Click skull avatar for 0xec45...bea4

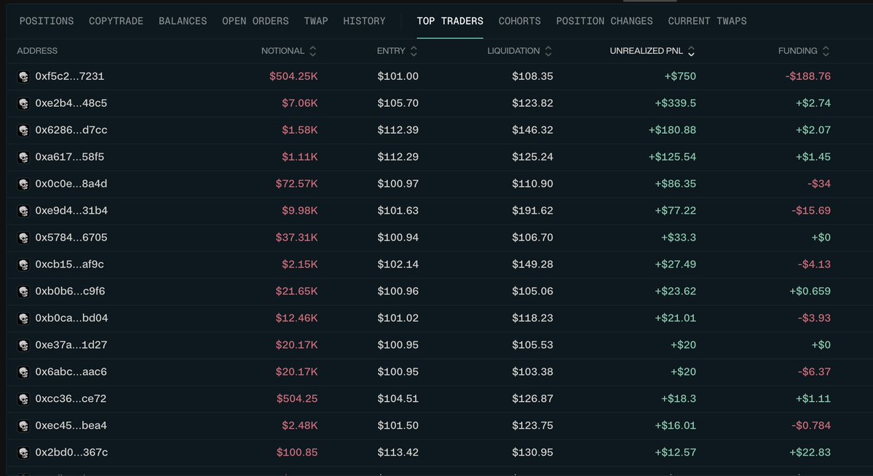click(x=23, y=426)
